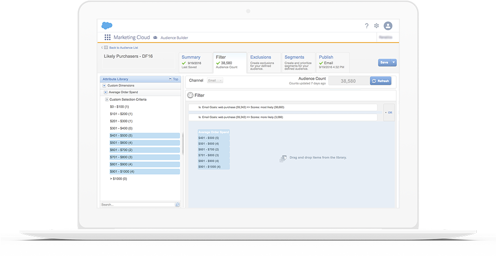Open the Save button dropdown arrow
Viewport: 496px width, 256px height.
pos(394,62)
